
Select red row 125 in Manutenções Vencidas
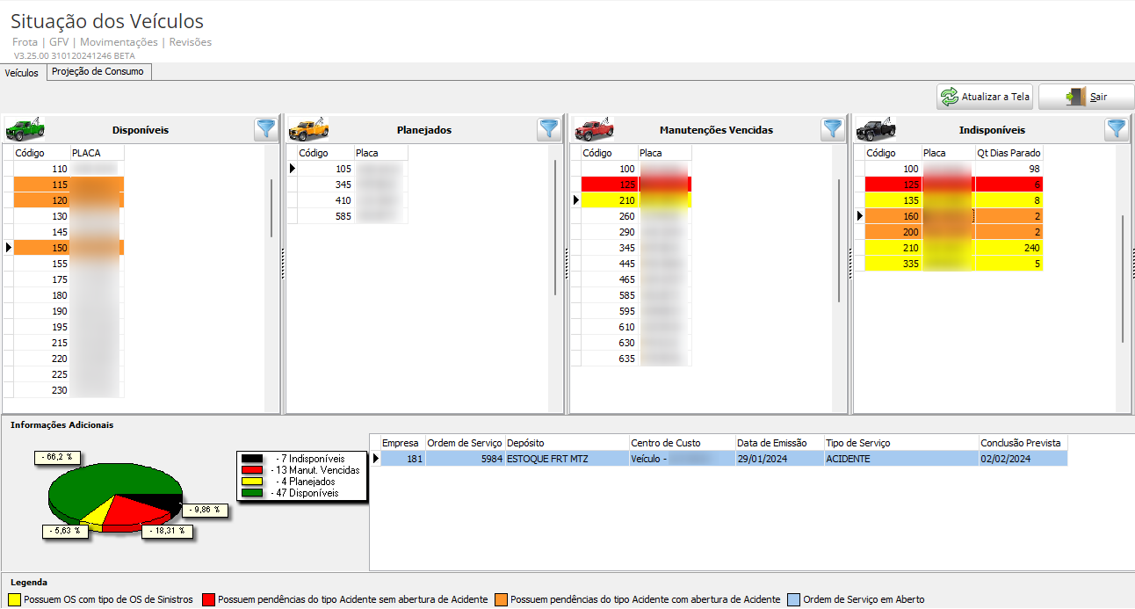point(637,185)
